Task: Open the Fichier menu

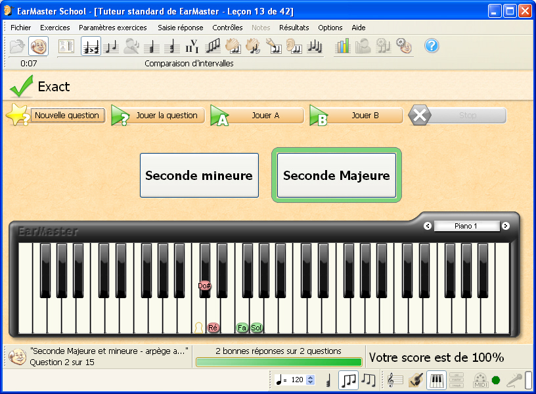Action: 20,28
